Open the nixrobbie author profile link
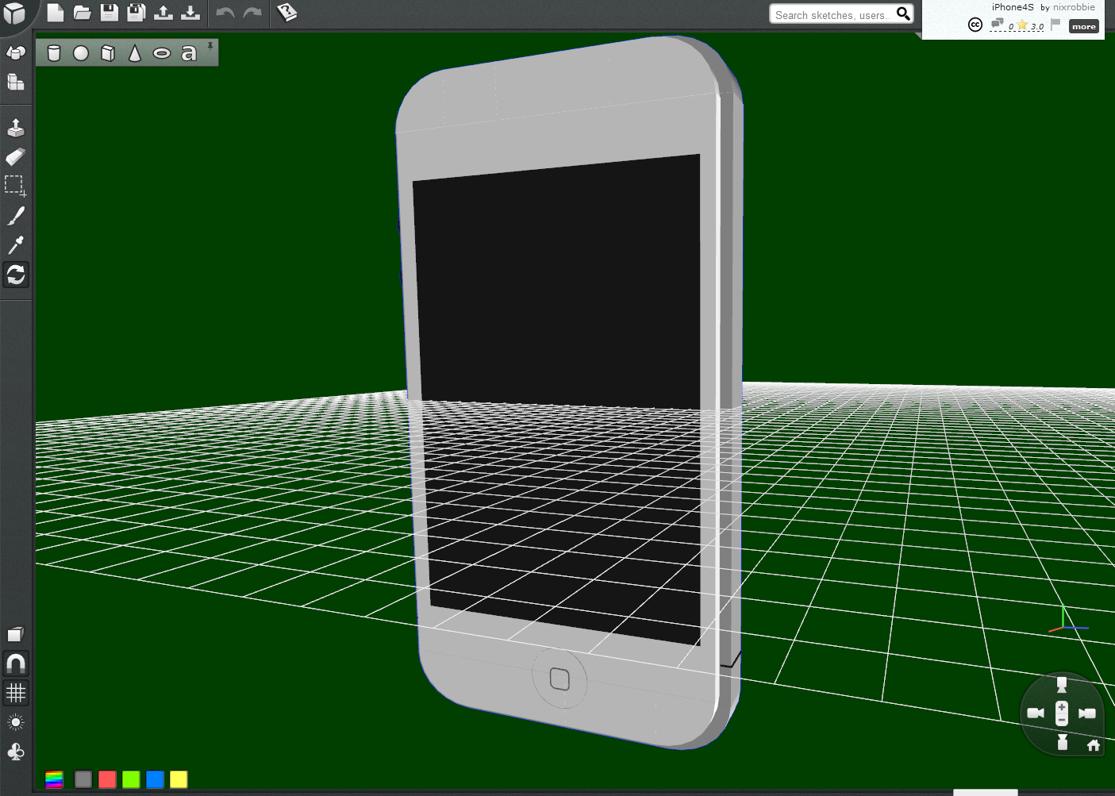Viewport: 1115px width, 796px height. point(1074,7)
